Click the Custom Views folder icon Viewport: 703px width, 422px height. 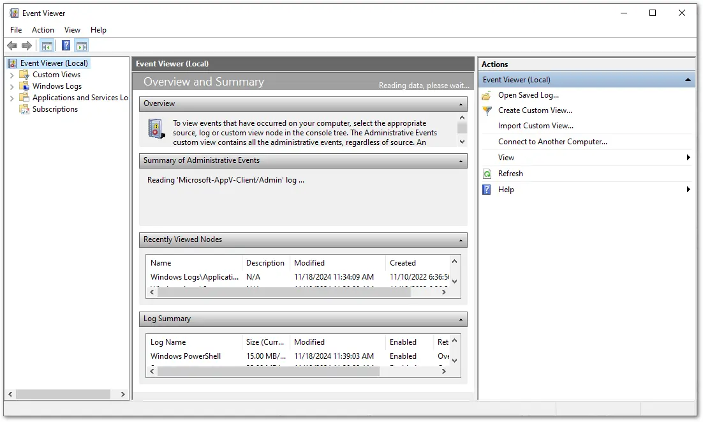pos(24,75)
